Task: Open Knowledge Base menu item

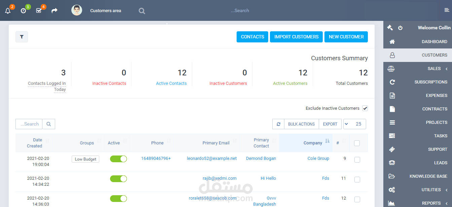Action: pyautogui.click(x=418, y=176)
